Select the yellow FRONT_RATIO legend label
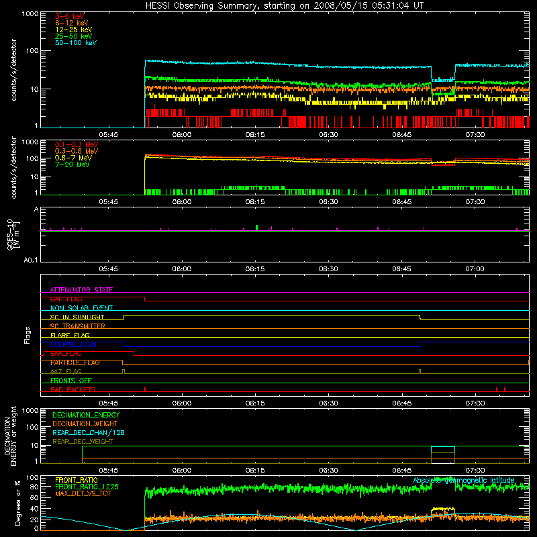 77,480
